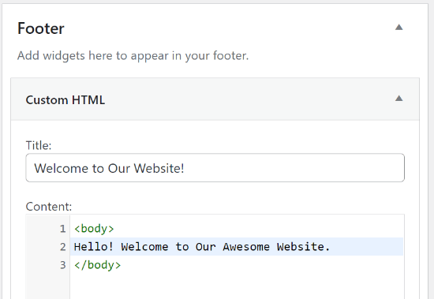Click the word Website! in Title field
Image resolution: width=434 pixels, height=299 pixels.
pyautogui.click(x=159, y=168)
